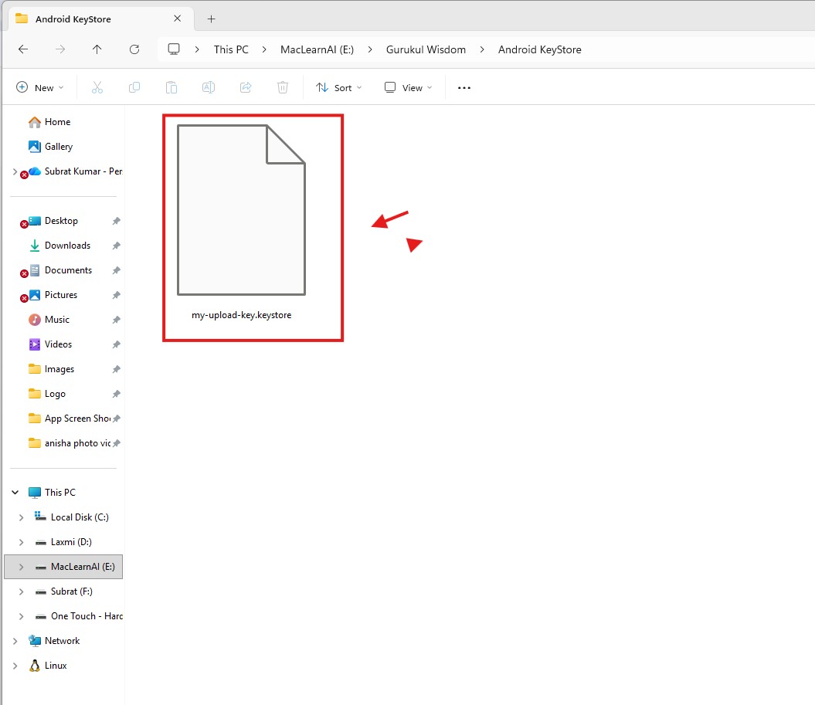This screenshot has height=705, width=815.
Task: Expand the Network tree node
Action: coord(15,641)
